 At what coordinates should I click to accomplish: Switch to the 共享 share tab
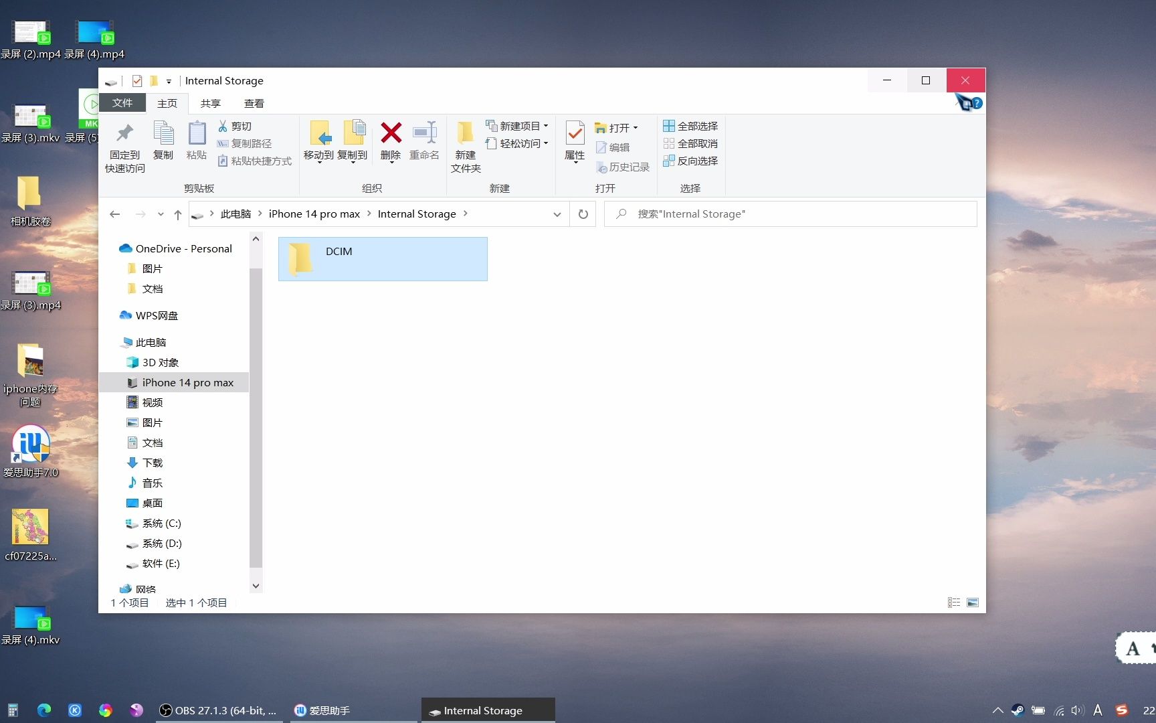click(210, 103)
